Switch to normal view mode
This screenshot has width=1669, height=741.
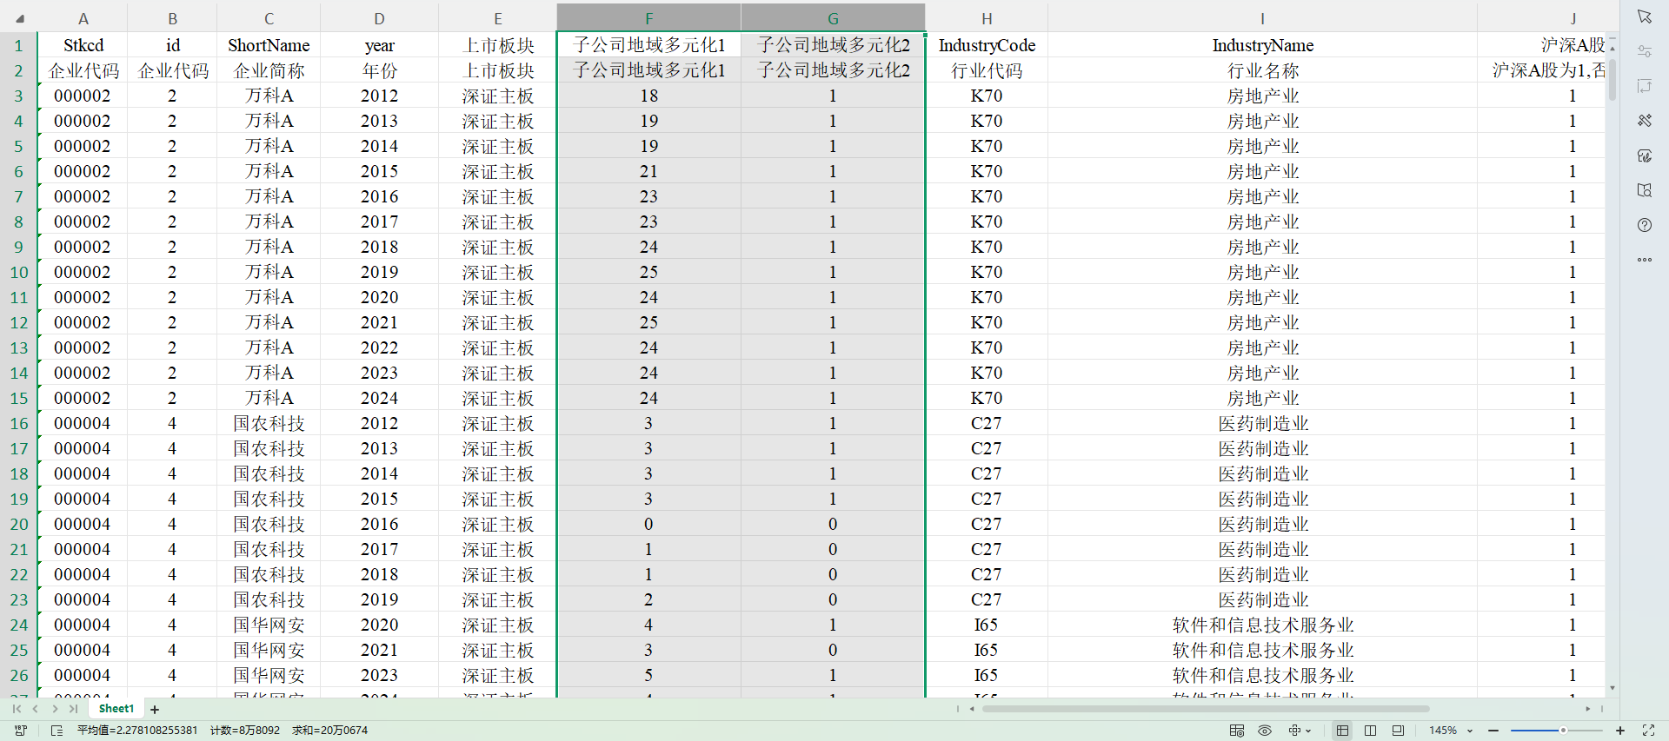(1342, 731)
